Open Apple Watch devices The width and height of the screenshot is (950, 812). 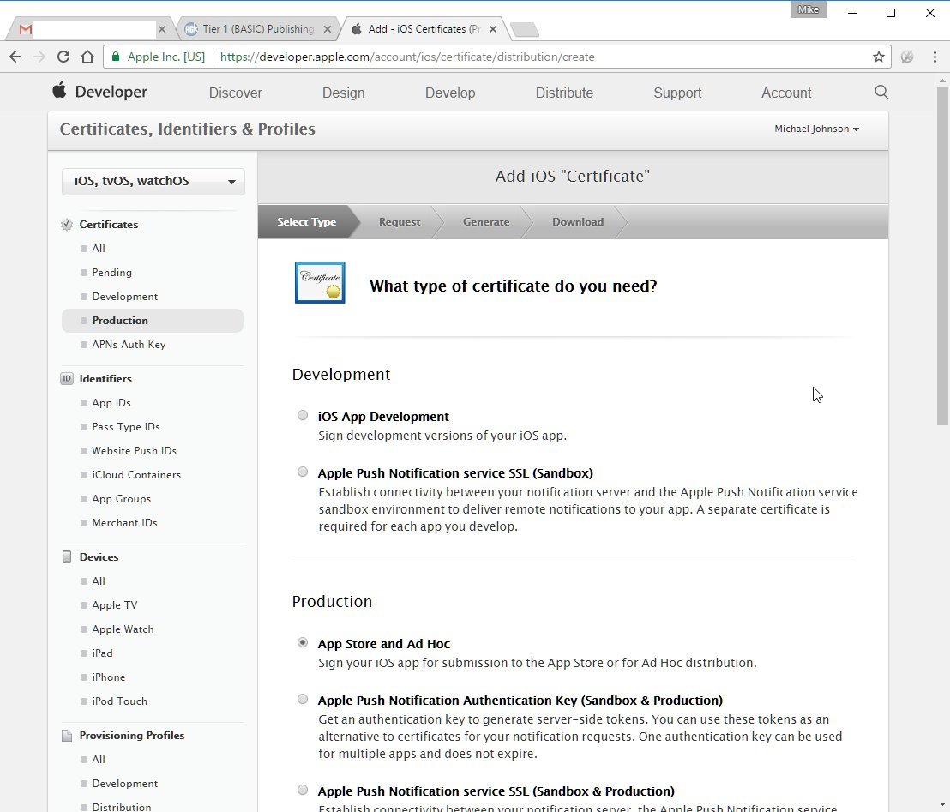click(x=123, y=629)
